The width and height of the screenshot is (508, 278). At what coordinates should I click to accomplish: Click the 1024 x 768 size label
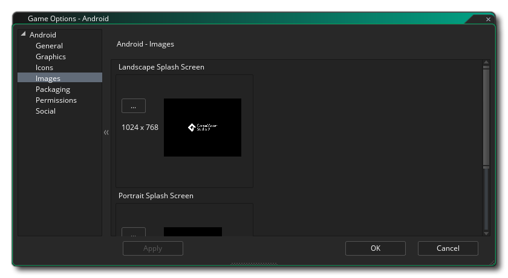pos(140,128)
